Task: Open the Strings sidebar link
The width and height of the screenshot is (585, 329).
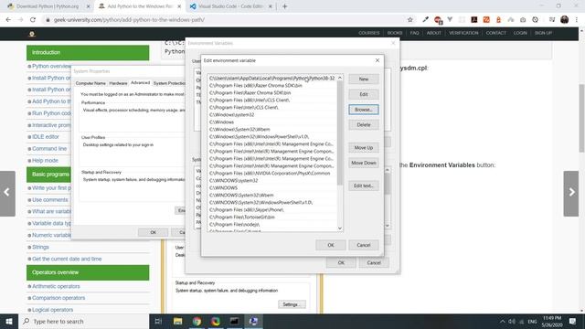Action: pos(40,247)
